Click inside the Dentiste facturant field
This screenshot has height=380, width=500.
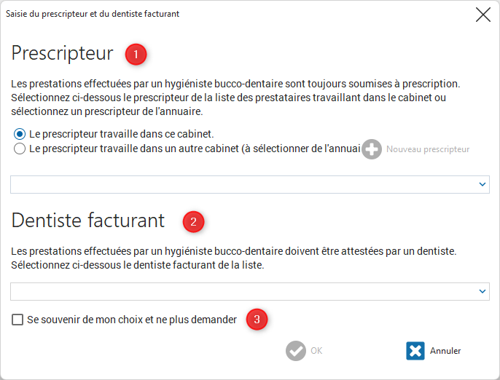pyautogui.click(x=250, y=291)
